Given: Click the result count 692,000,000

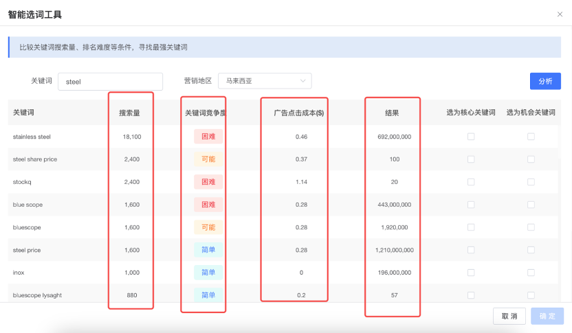Looking at the screenshot, I should 395,137.
